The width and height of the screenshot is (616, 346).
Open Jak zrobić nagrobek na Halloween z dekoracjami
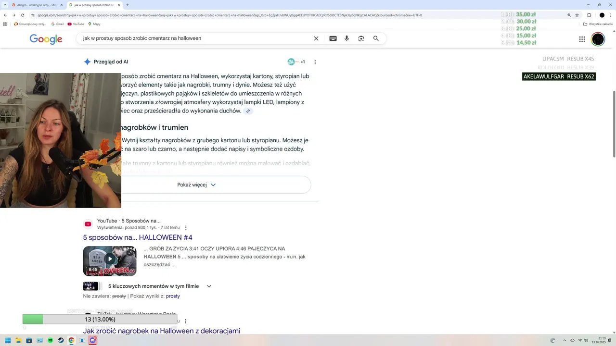coord(162,331)
